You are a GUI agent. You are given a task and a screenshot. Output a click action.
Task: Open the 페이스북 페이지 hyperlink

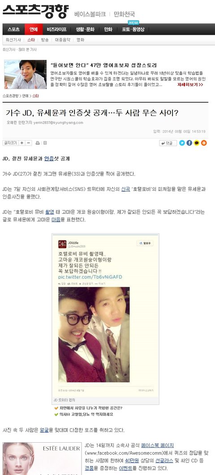[x=157, y=446]
